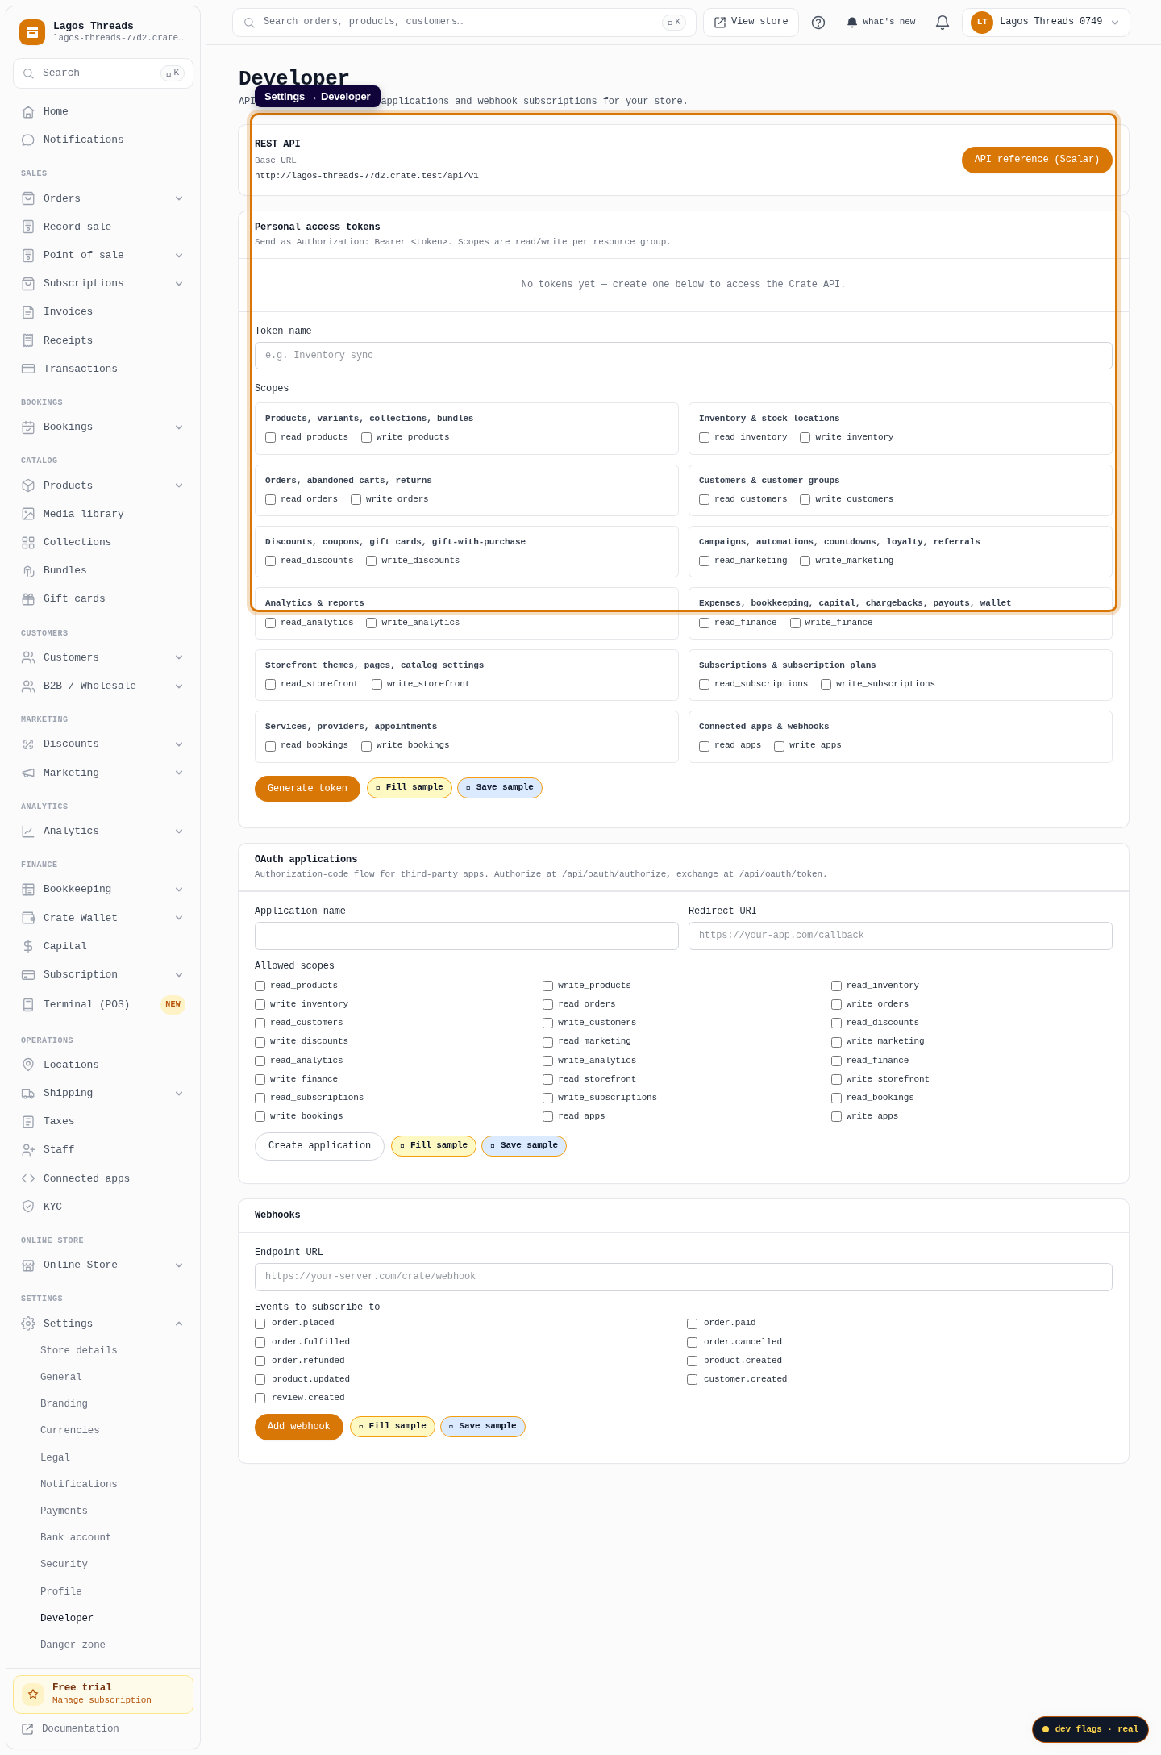
Task: Check the write_inventory token scope
Action: (x=805, y=438)
